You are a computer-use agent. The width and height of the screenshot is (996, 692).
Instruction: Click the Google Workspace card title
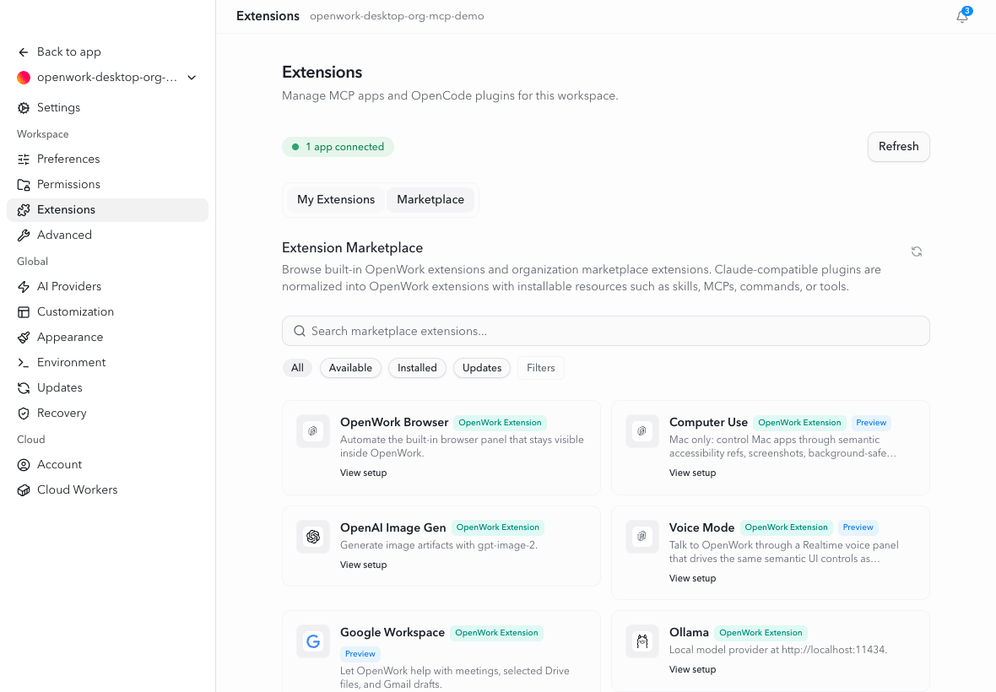point(392,633)
